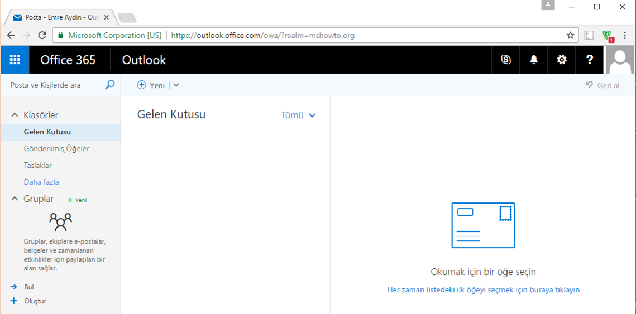Click the plus icon beside Yeni
636x314 pixels.
pos(142,85)
